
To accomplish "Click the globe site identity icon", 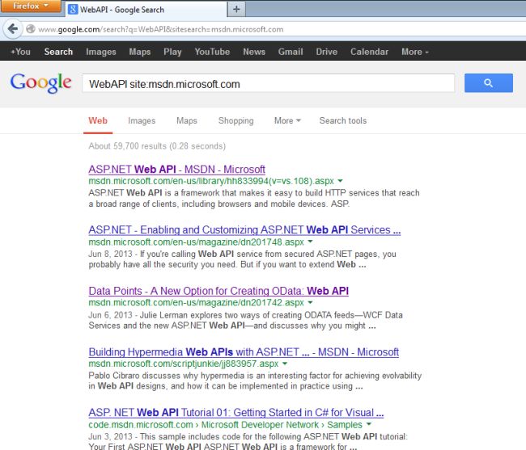I will point(31,29).
